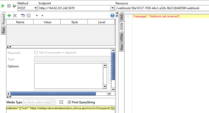Click up splitter arrow above Media Type
The image size is (209, 113).
(8, 97)
